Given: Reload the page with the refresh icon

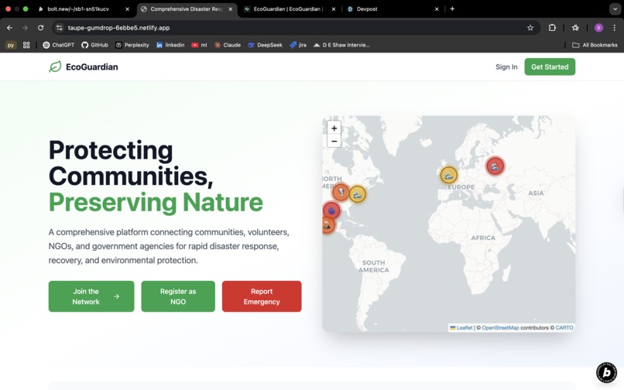Looking at the screenshot, I should (40, 27).
